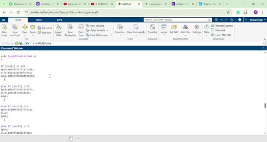The width and height of the screenshot is (267, 142).
Task: Switch to the Freelancer browser tab
Action: (x=20, y=4)
